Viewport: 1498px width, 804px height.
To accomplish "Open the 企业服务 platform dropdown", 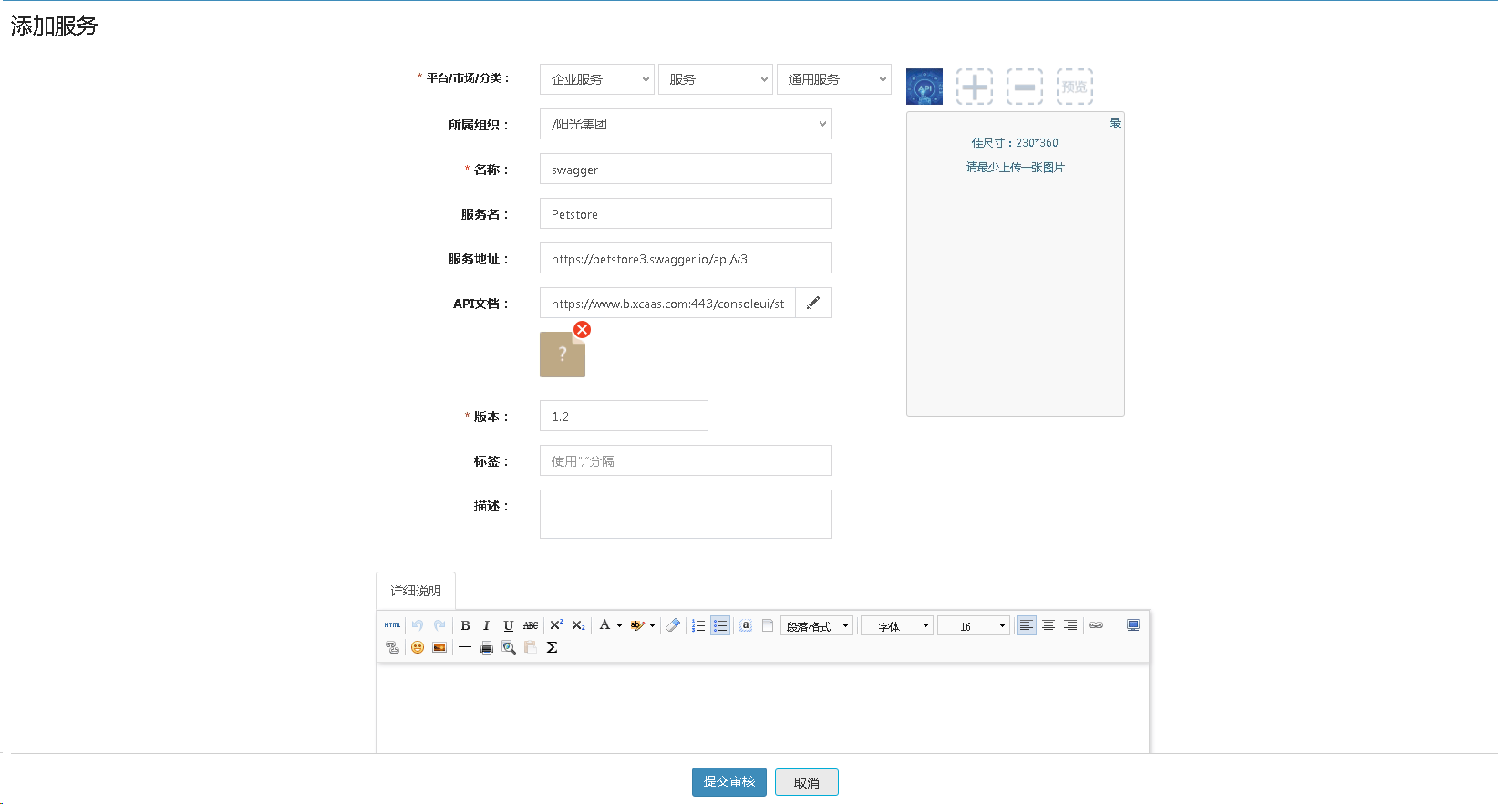I will coord(596,79).
